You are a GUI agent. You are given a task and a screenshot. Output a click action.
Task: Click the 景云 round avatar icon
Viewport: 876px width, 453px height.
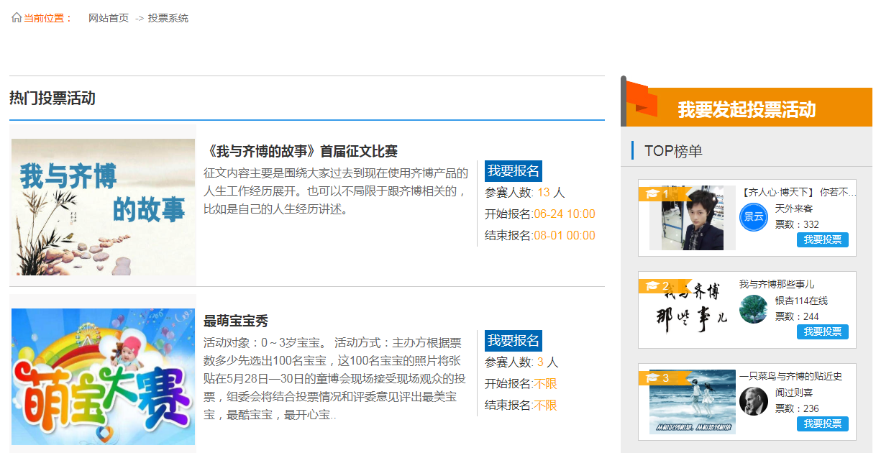tap(753, 217)
